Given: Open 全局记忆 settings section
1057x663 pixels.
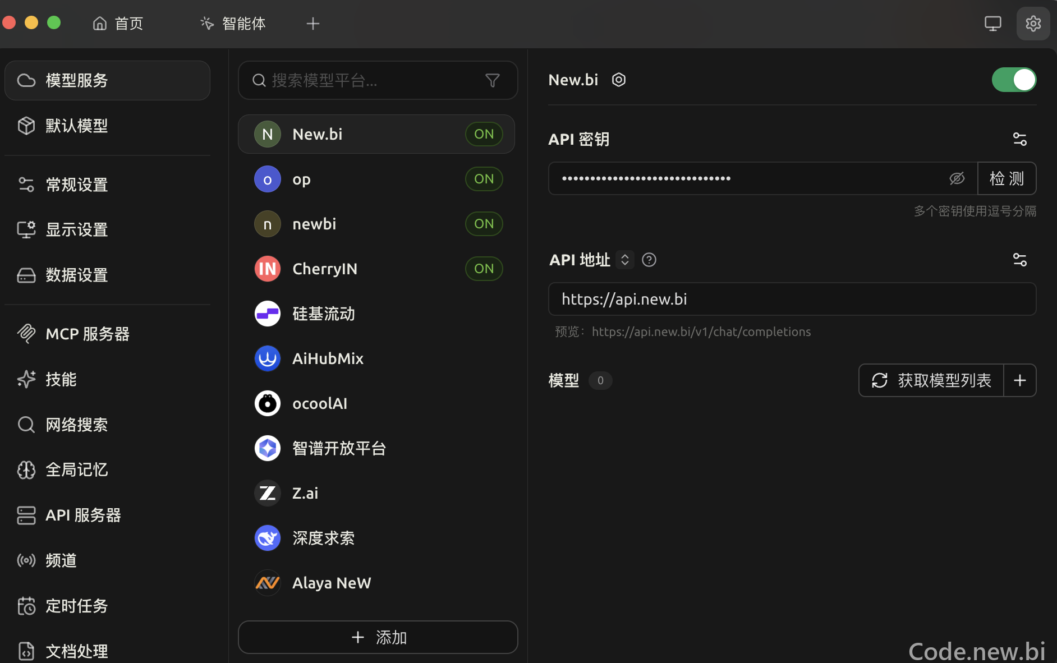Looking at the screenshot, I should (107, 469).
